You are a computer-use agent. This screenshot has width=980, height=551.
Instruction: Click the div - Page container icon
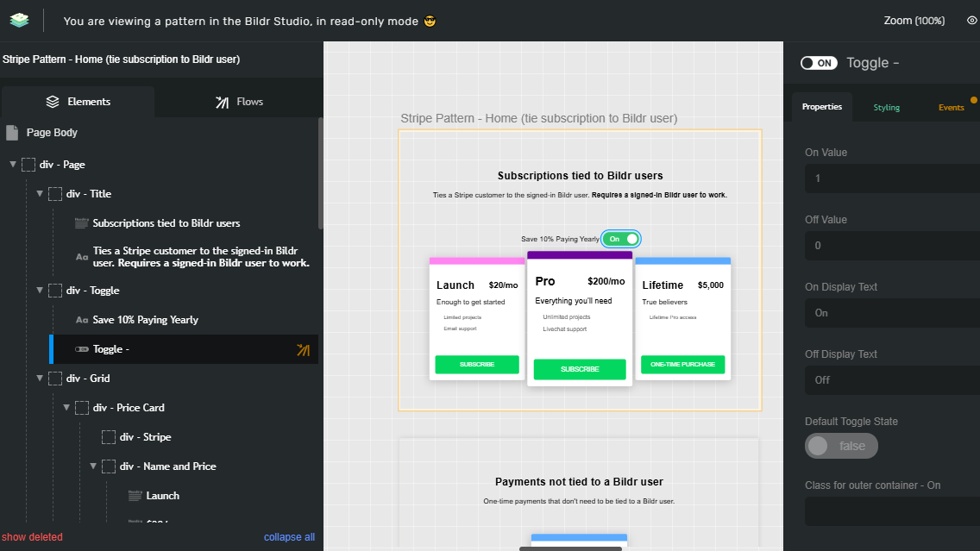pyautogui.click(x=28, y=165)
